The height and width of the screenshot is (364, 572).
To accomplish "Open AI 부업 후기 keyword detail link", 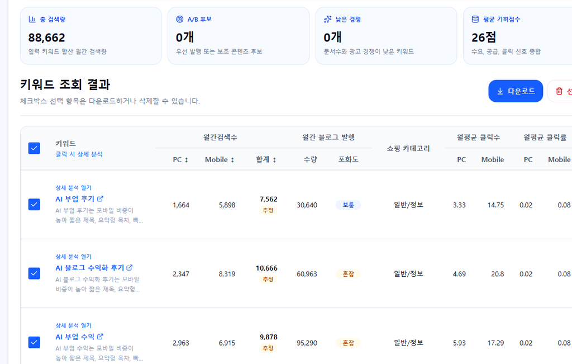I will coord(75,198).
